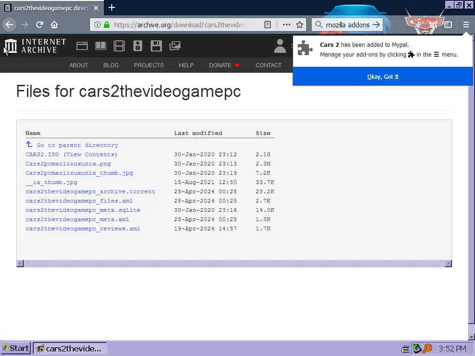The image size is (475, 356).
Task: Click the keyboard tray icon
Action: [405, 349]
